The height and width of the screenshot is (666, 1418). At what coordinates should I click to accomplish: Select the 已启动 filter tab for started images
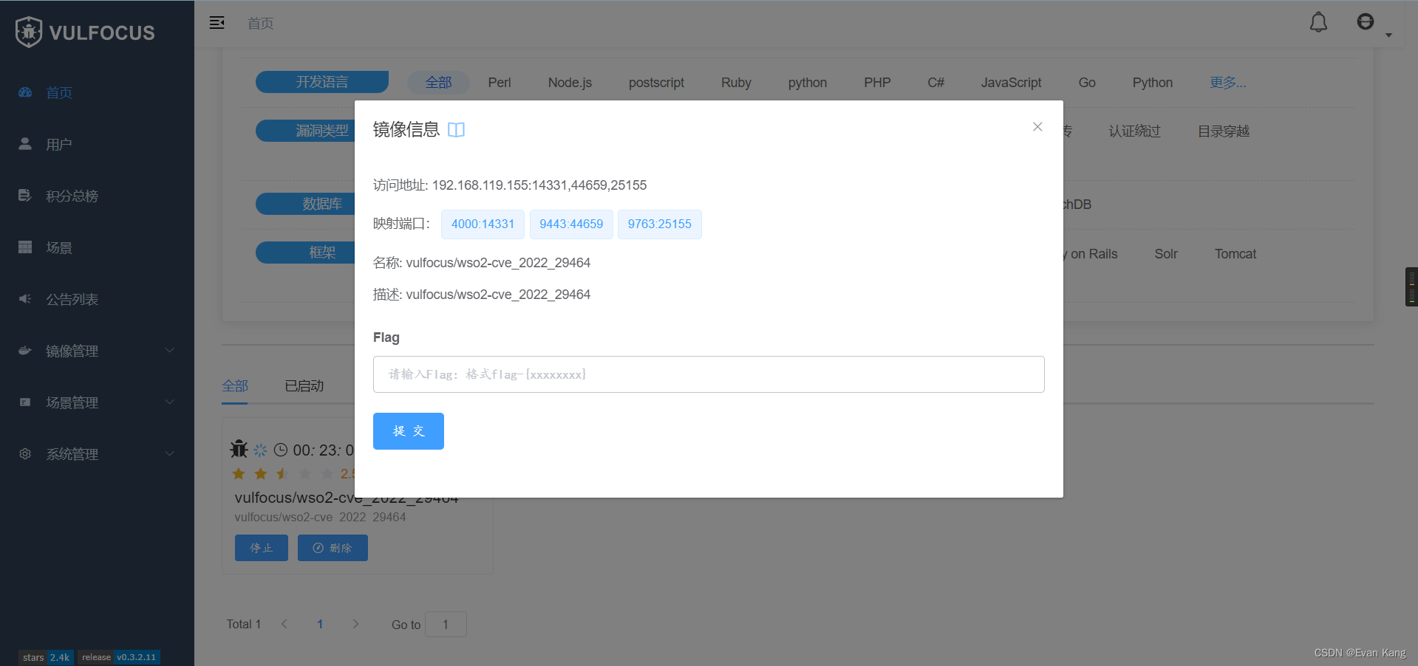tap(304, 385)
